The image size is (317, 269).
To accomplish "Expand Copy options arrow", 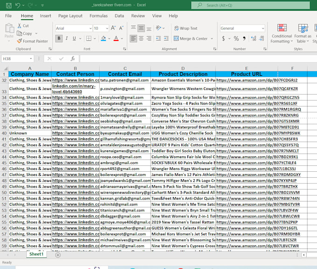I will pyautogui.click(x=36, y=34).
